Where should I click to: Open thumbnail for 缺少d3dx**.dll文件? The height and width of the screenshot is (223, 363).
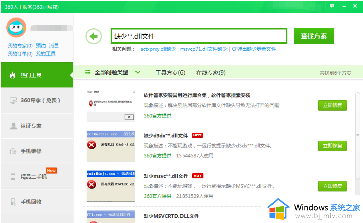click(x=111, y=146)
